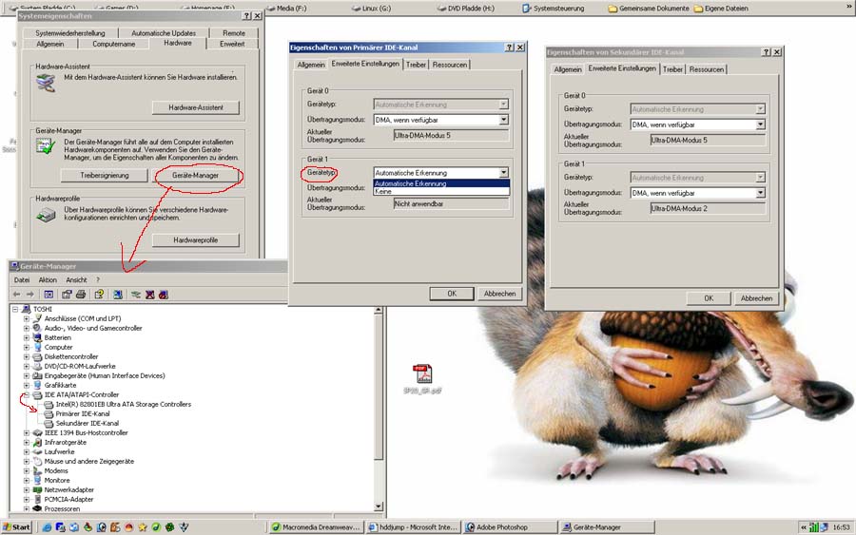Open Gerät 0 Übertragungsmodus dropdown in primary dialog
The image size is (856, 535).
coord(503,120)
